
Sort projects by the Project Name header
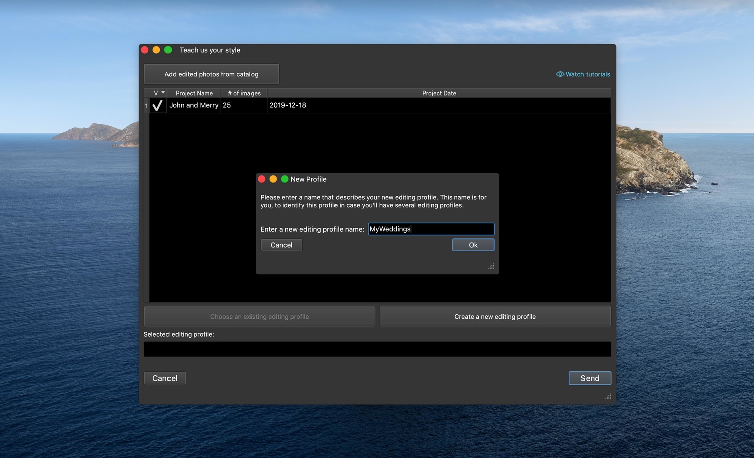tap(194, 93)
